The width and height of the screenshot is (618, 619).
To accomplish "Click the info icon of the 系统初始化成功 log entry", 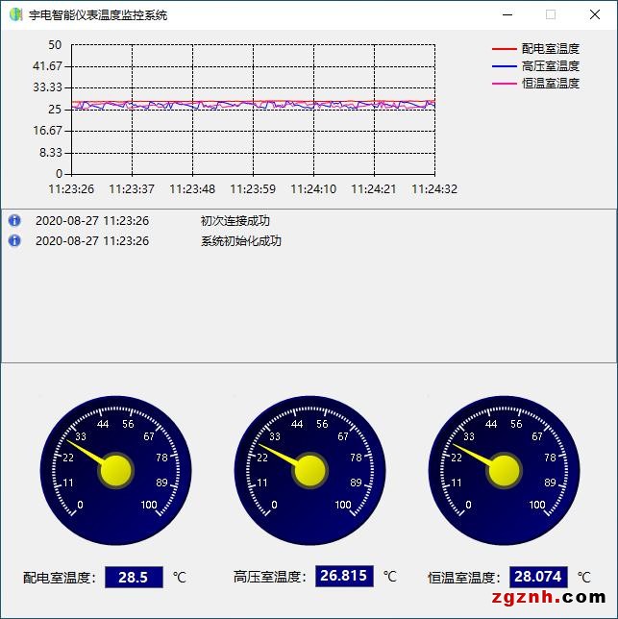I will pyautogui.click(x=14, y=240).
